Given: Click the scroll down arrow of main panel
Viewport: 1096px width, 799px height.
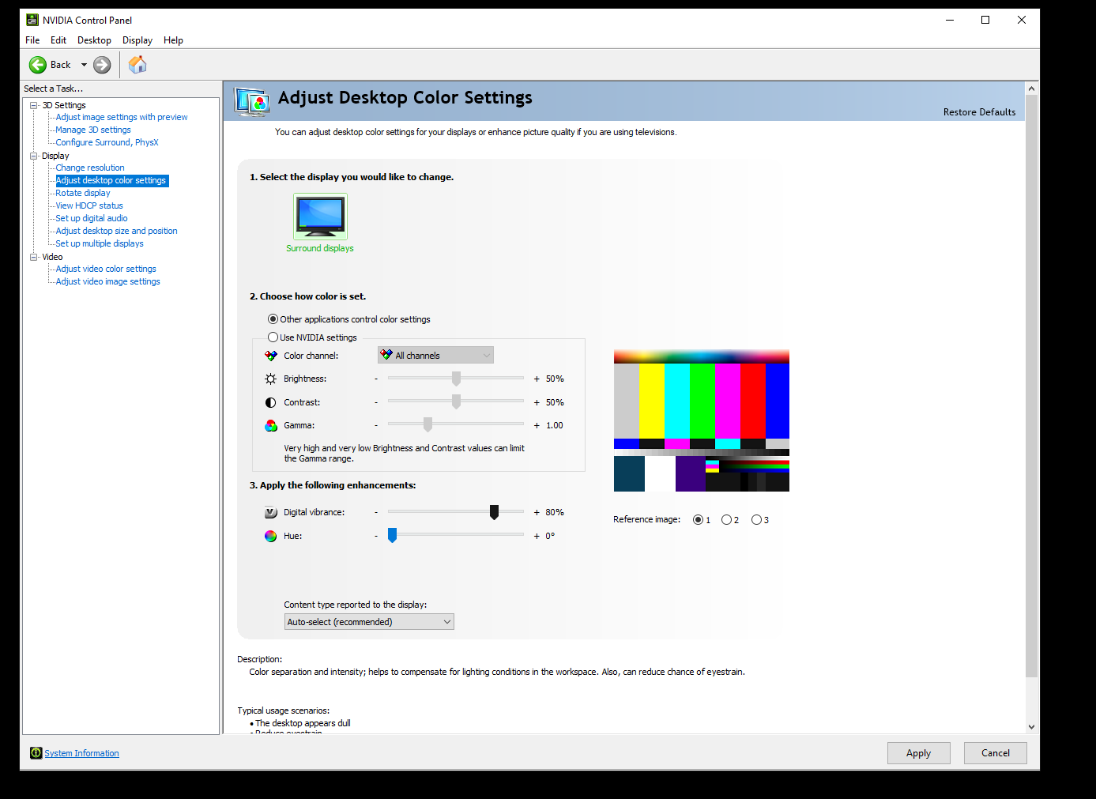Looking at the screenshot, I should point(1031,726).
